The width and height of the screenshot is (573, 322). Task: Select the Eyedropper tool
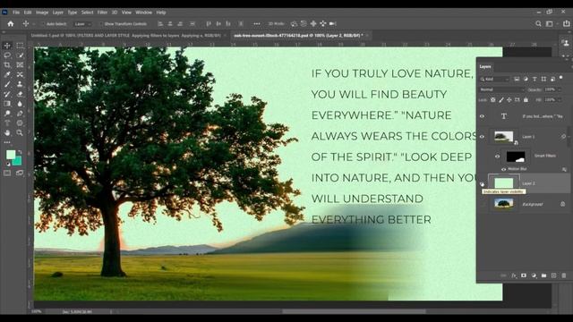pyautogui.click(x=7, y=74)
